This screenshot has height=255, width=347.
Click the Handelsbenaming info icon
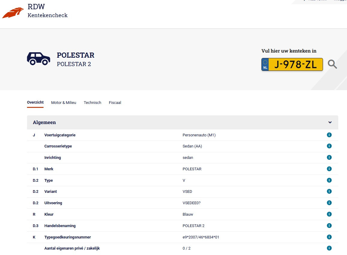(329, 226)
